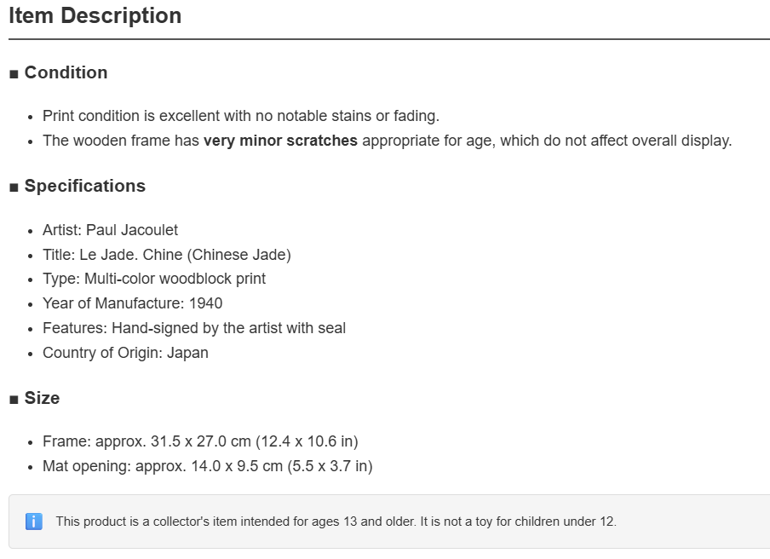Click the square bullet beside Size
770x559 pixels.
[x=14, y=400]
